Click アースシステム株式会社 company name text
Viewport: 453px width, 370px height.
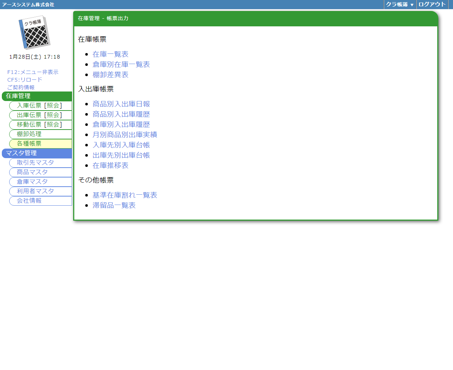[x=28, y=4]
